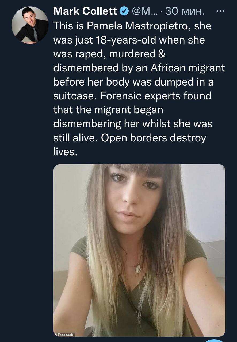Tap the line "that the migrant began"
Image resolution: width=237 pixels, height=342 pixels.
(x=108, y=110)
